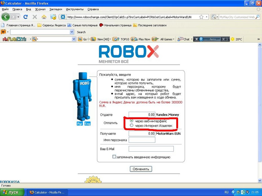Expand the All Games dropdown arrow
This screenshot has width=262, height=196.
pyautogui.click(x=174, y=39)
